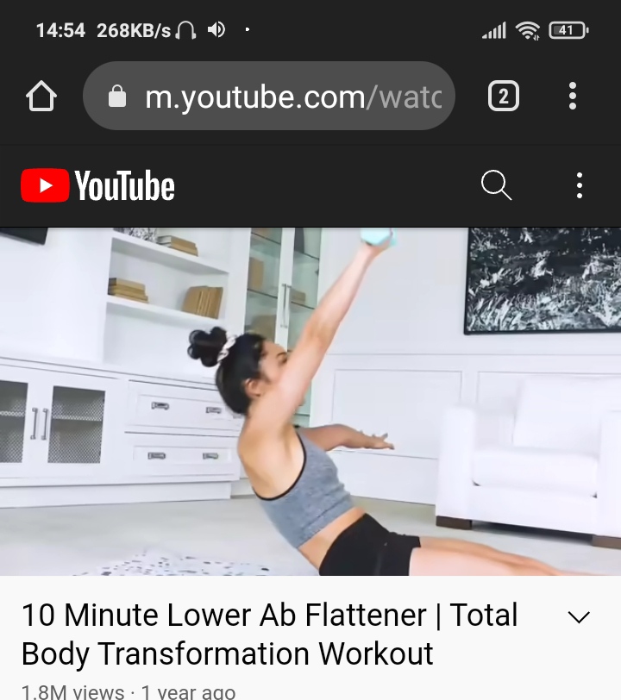Image resolution: width=621 pixels, height=700 pixels.
Task: Tap the 1.8M views text line
Action: click(129, 692)
